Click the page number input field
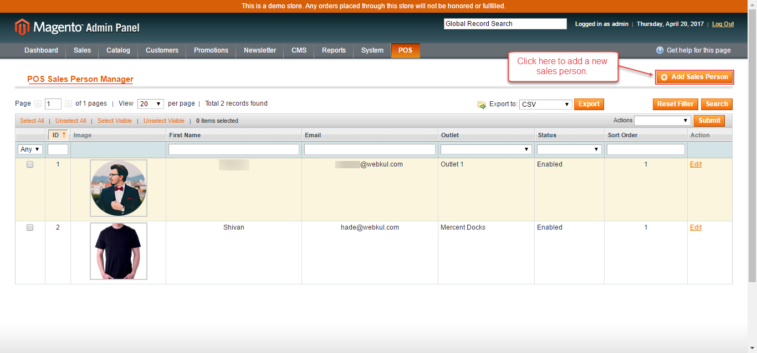The image size is (757, 353). (53, 104)
